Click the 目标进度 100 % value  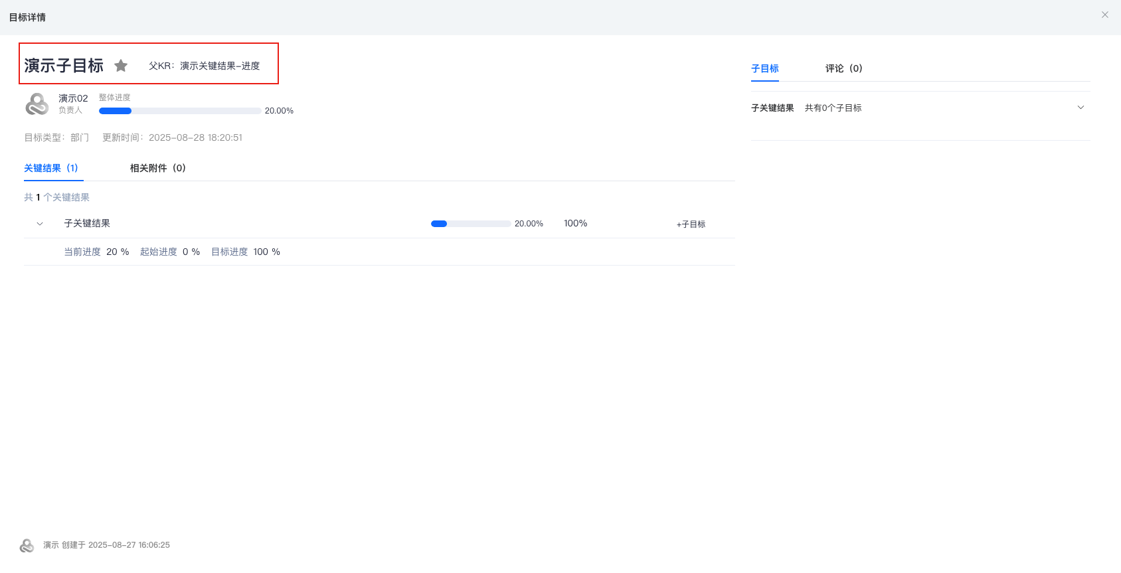(266, 252)
